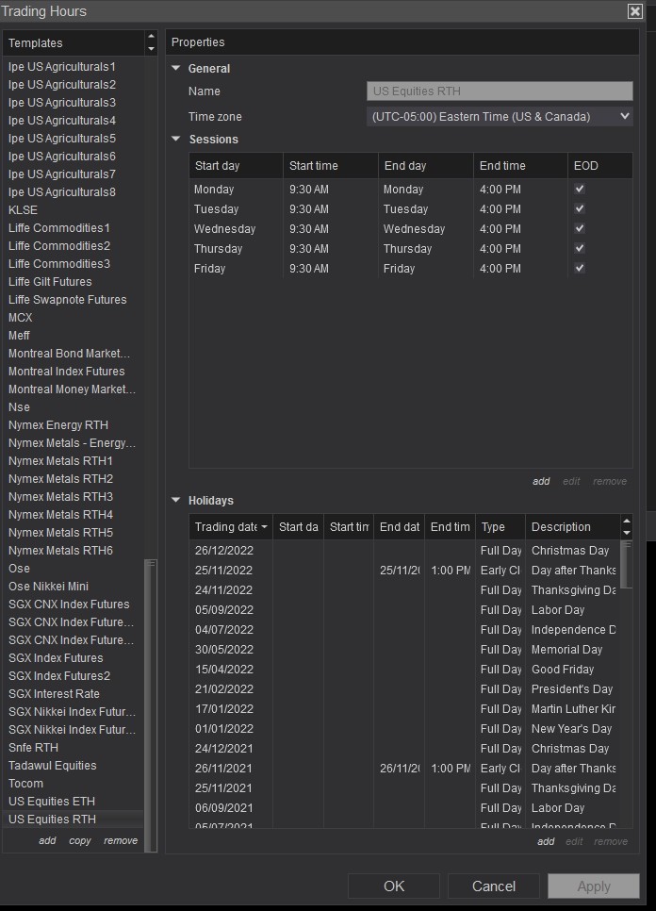
Task: Select the 26/12/2022 Christmas Day holiday row
Action: tap(404, 550)
